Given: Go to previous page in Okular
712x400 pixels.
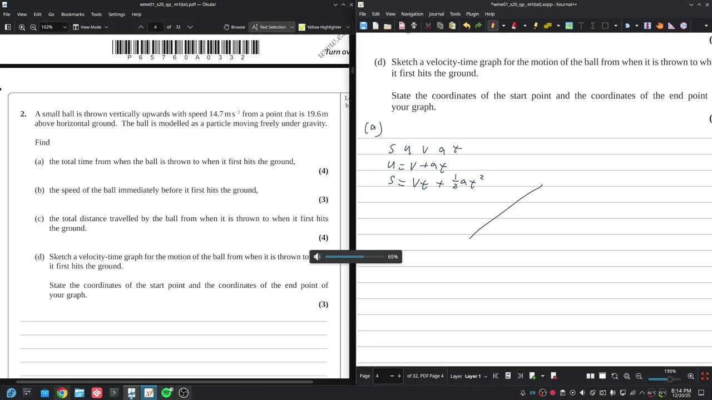Looking at the screenshot, I should pyautogui.click(x=141, y=27).
